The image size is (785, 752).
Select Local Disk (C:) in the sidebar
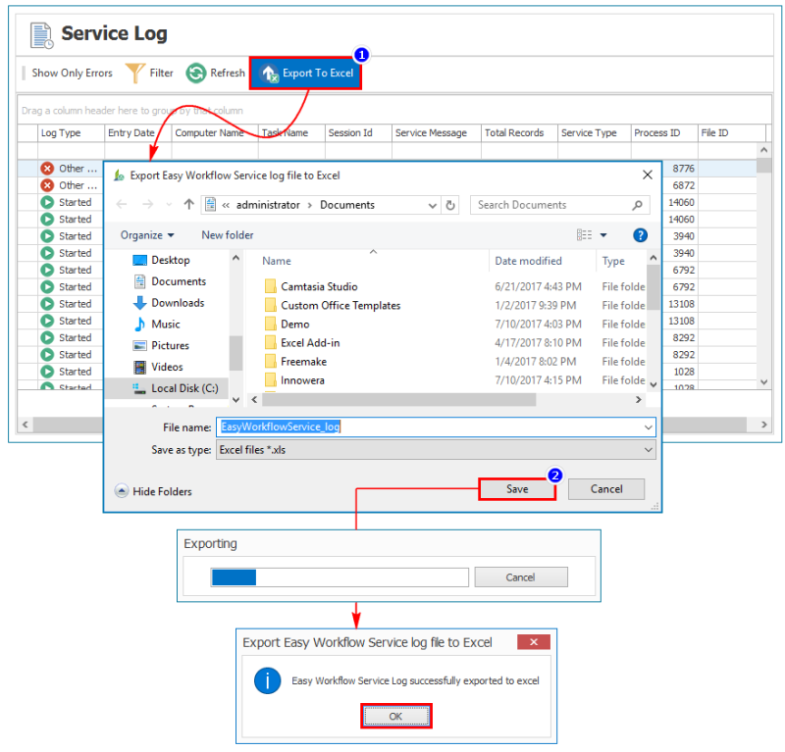[183, 388]
